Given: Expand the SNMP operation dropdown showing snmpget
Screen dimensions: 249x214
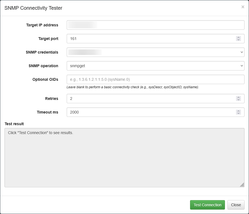Looking at the screenshot, I should (x=155, y=66).
